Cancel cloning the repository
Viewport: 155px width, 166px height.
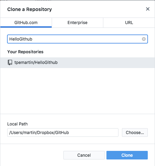click(84, 155)
